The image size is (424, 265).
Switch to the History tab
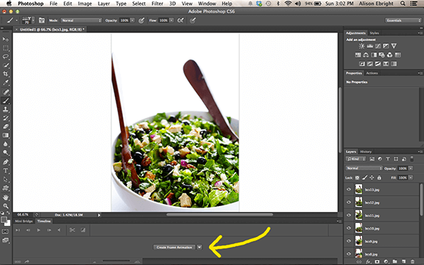click(x=366, y=152)
